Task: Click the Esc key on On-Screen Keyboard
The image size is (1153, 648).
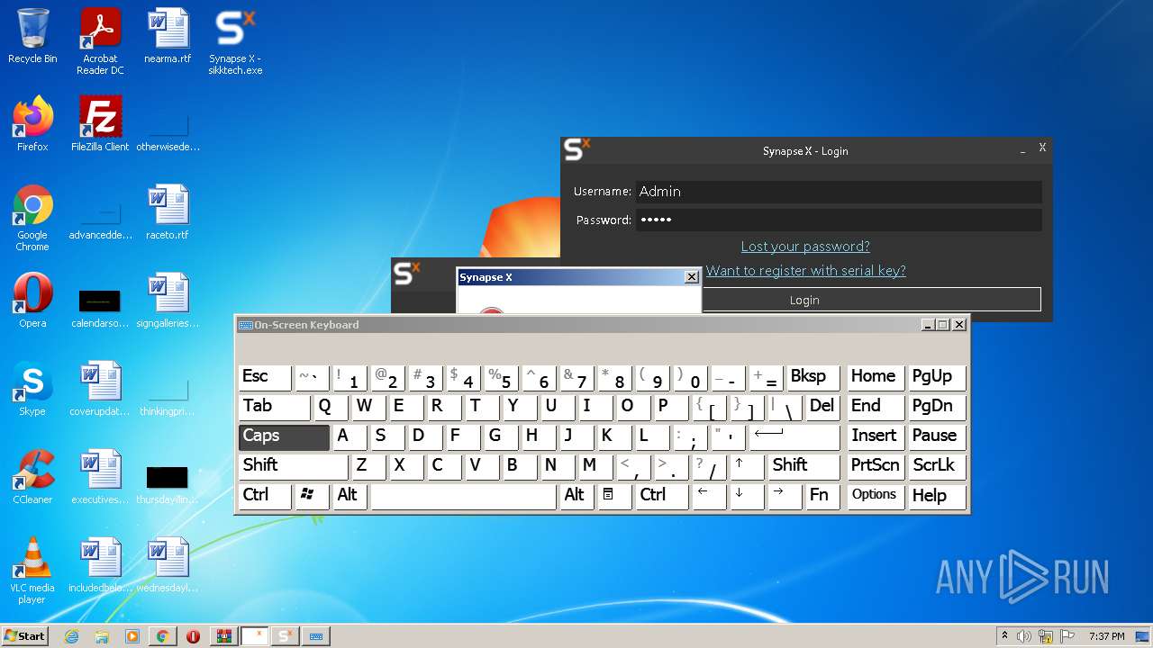Action: [265, 377]
